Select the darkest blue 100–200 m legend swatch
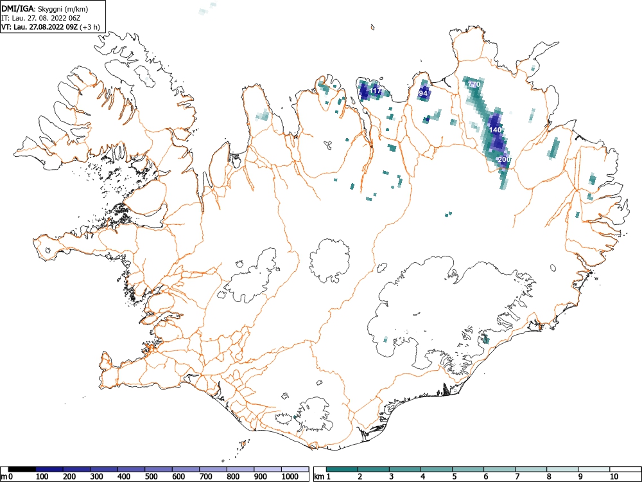The width and height of the screenshot is (642, 482). click(49, 469)
